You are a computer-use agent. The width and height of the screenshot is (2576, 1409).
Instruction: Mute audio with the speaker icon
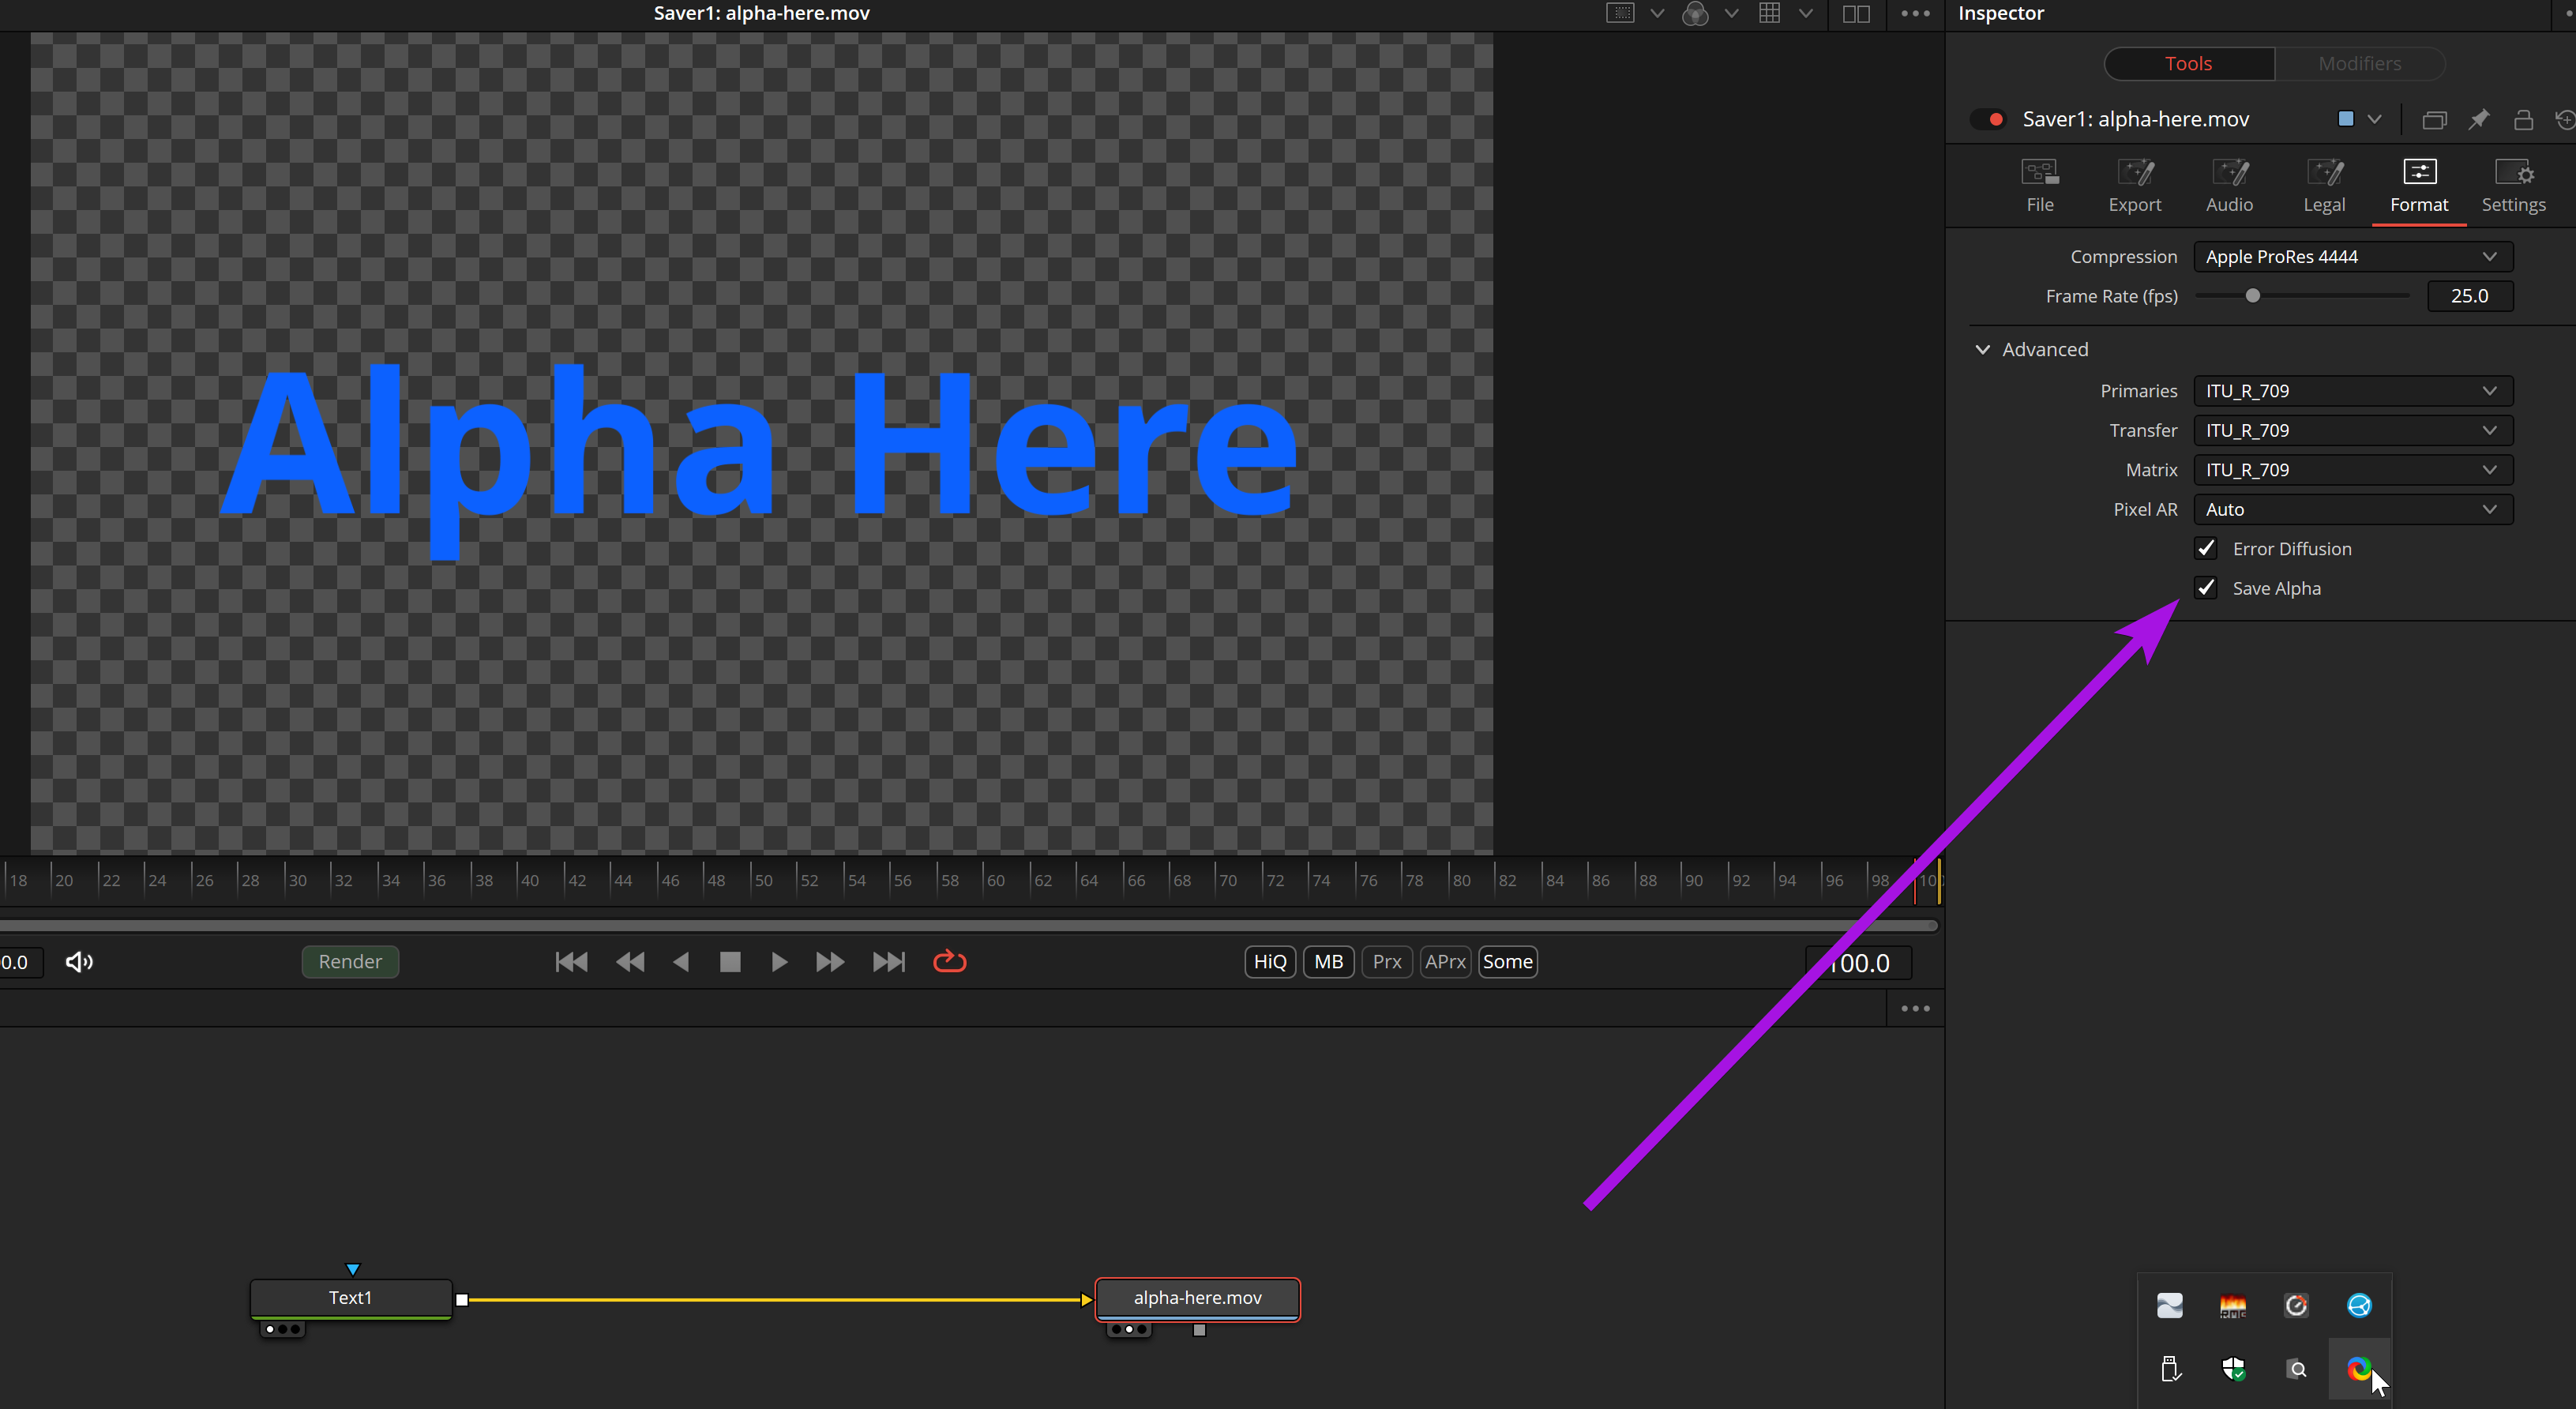[79, 962]
